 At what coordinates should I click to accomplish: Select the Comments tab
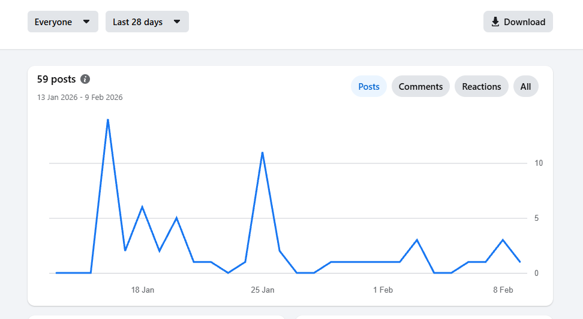pos(420,86)
